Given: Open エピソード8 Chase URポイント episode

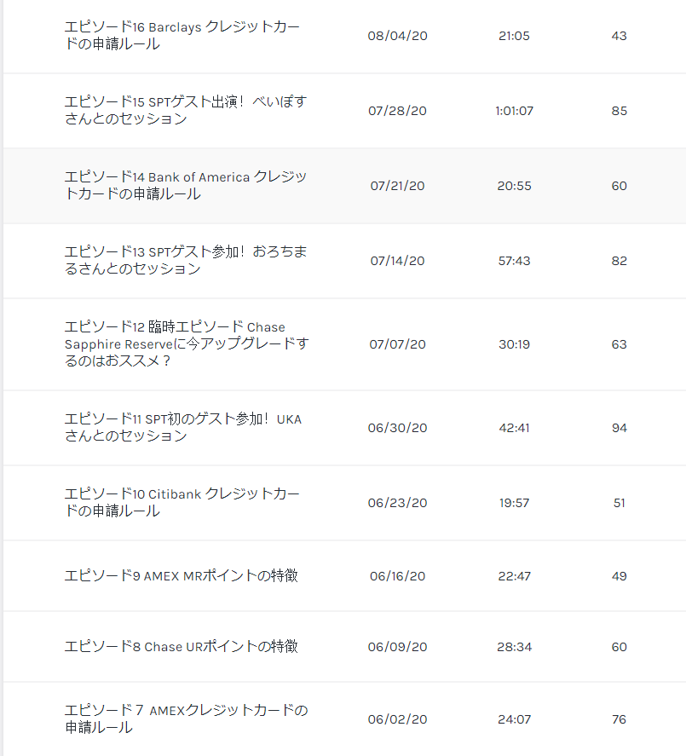Looking at the screenshot, I should 182,647.
